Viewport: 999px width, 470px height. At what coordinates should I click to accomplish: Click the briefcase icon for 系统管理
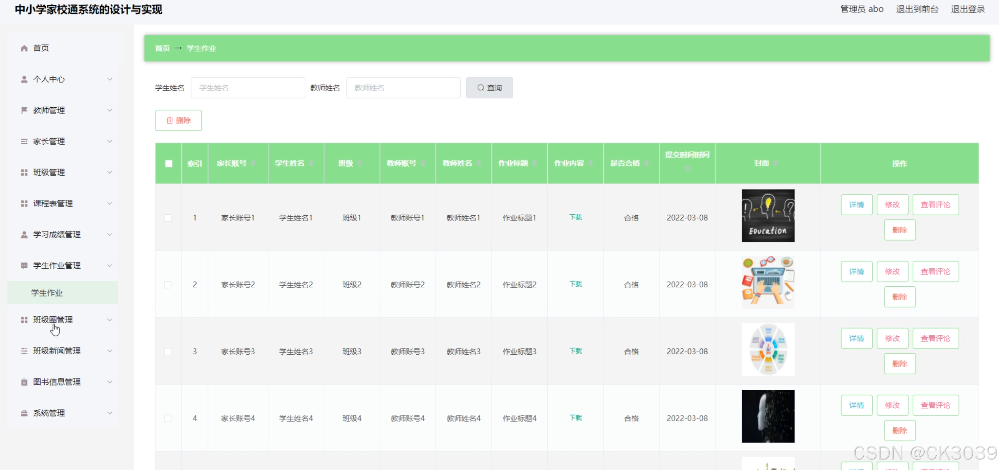click(24, 413)
